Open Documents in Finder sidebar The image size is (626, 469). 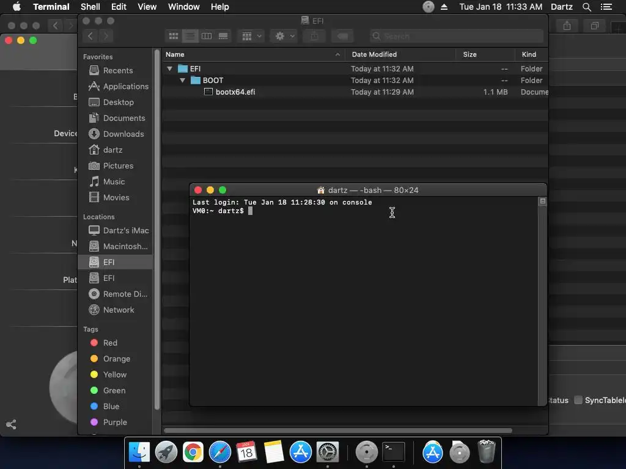pyautogui.click(x=115, y=118)
